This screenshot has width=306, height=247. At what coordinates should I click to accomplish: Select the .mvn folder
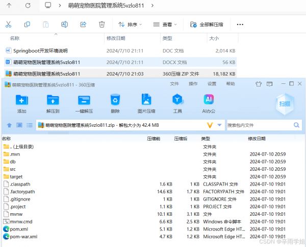pyautogui.click(x=12, y=154)
